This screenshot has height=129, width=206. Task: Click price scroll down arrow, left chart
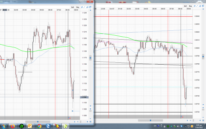[90, 106]
